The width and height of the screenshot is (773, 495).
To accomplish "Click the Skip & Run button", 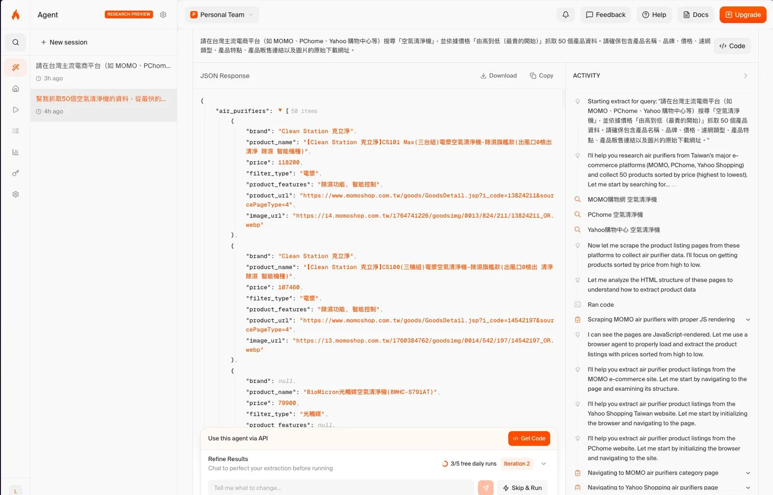I will (x=522, y=488).
